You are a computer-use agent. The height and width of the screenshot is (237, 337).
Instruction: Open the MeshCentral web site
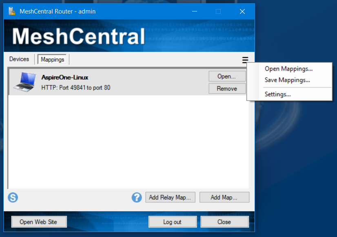(x=39, y=221)
